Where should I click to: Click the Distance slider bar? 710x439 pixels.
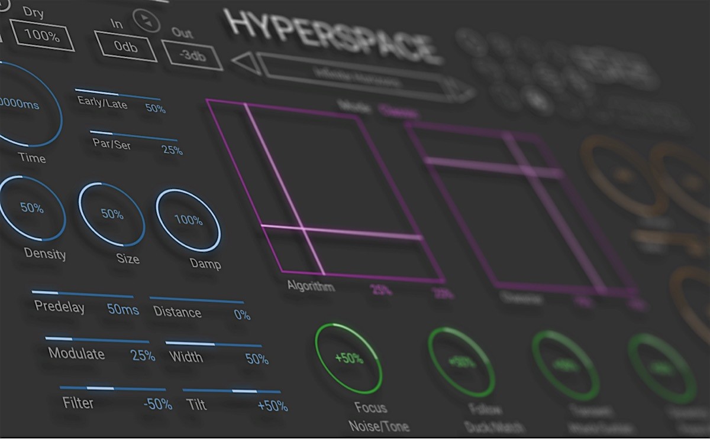[x=196, y=301]
